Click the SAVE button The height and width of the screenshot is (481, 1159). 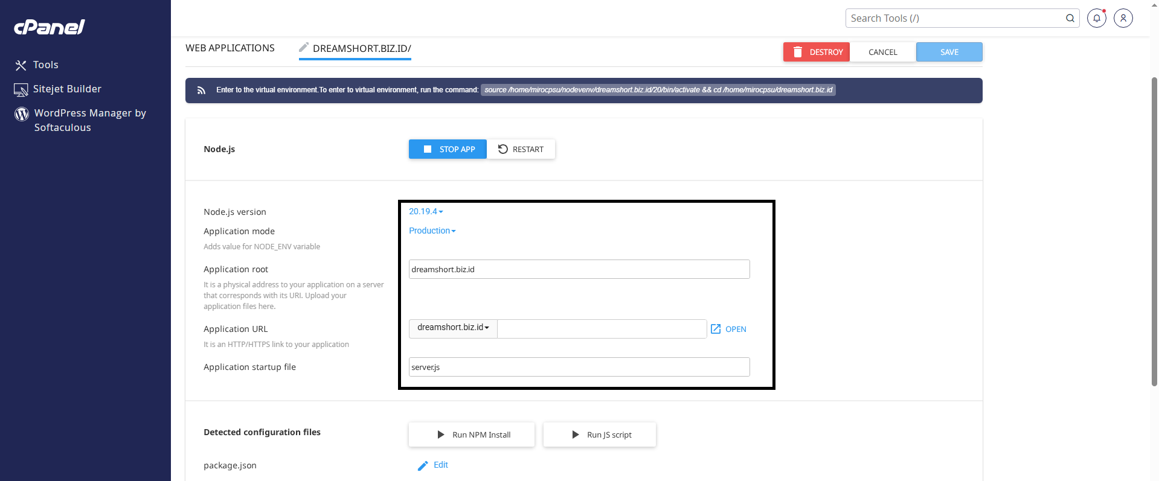[x=949, y=52]
